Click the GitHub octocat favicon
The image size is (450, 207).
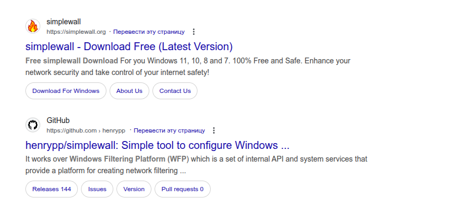pyautogui.click(x=33, y=125)
